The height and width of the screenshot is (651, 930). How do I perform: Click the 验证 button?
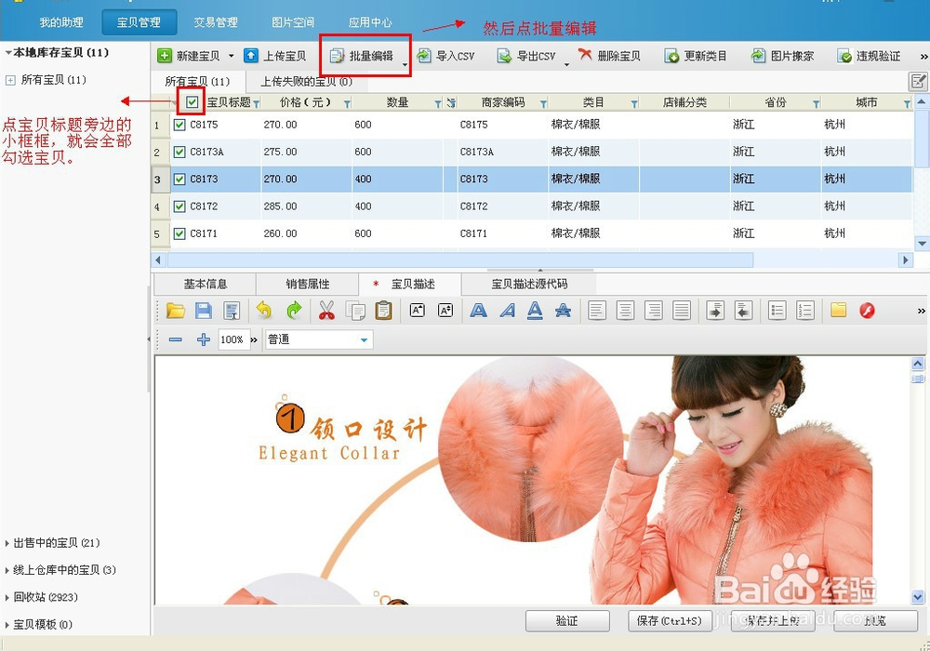[567, 620]
